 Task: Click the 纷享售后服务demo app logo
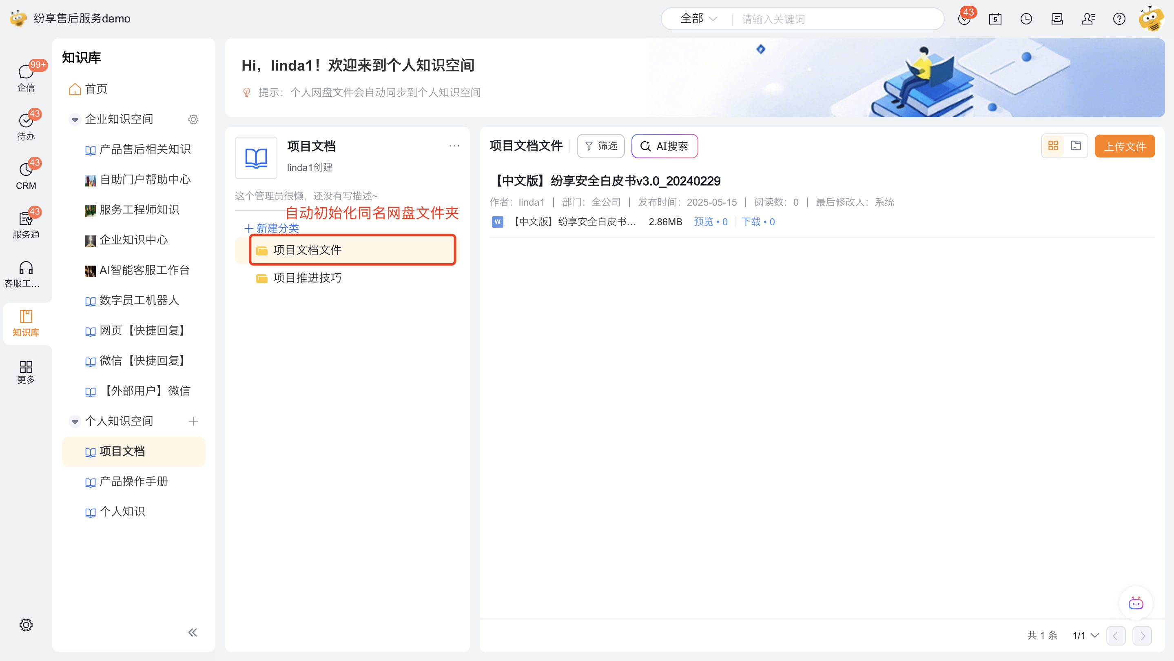pos(18,18)
